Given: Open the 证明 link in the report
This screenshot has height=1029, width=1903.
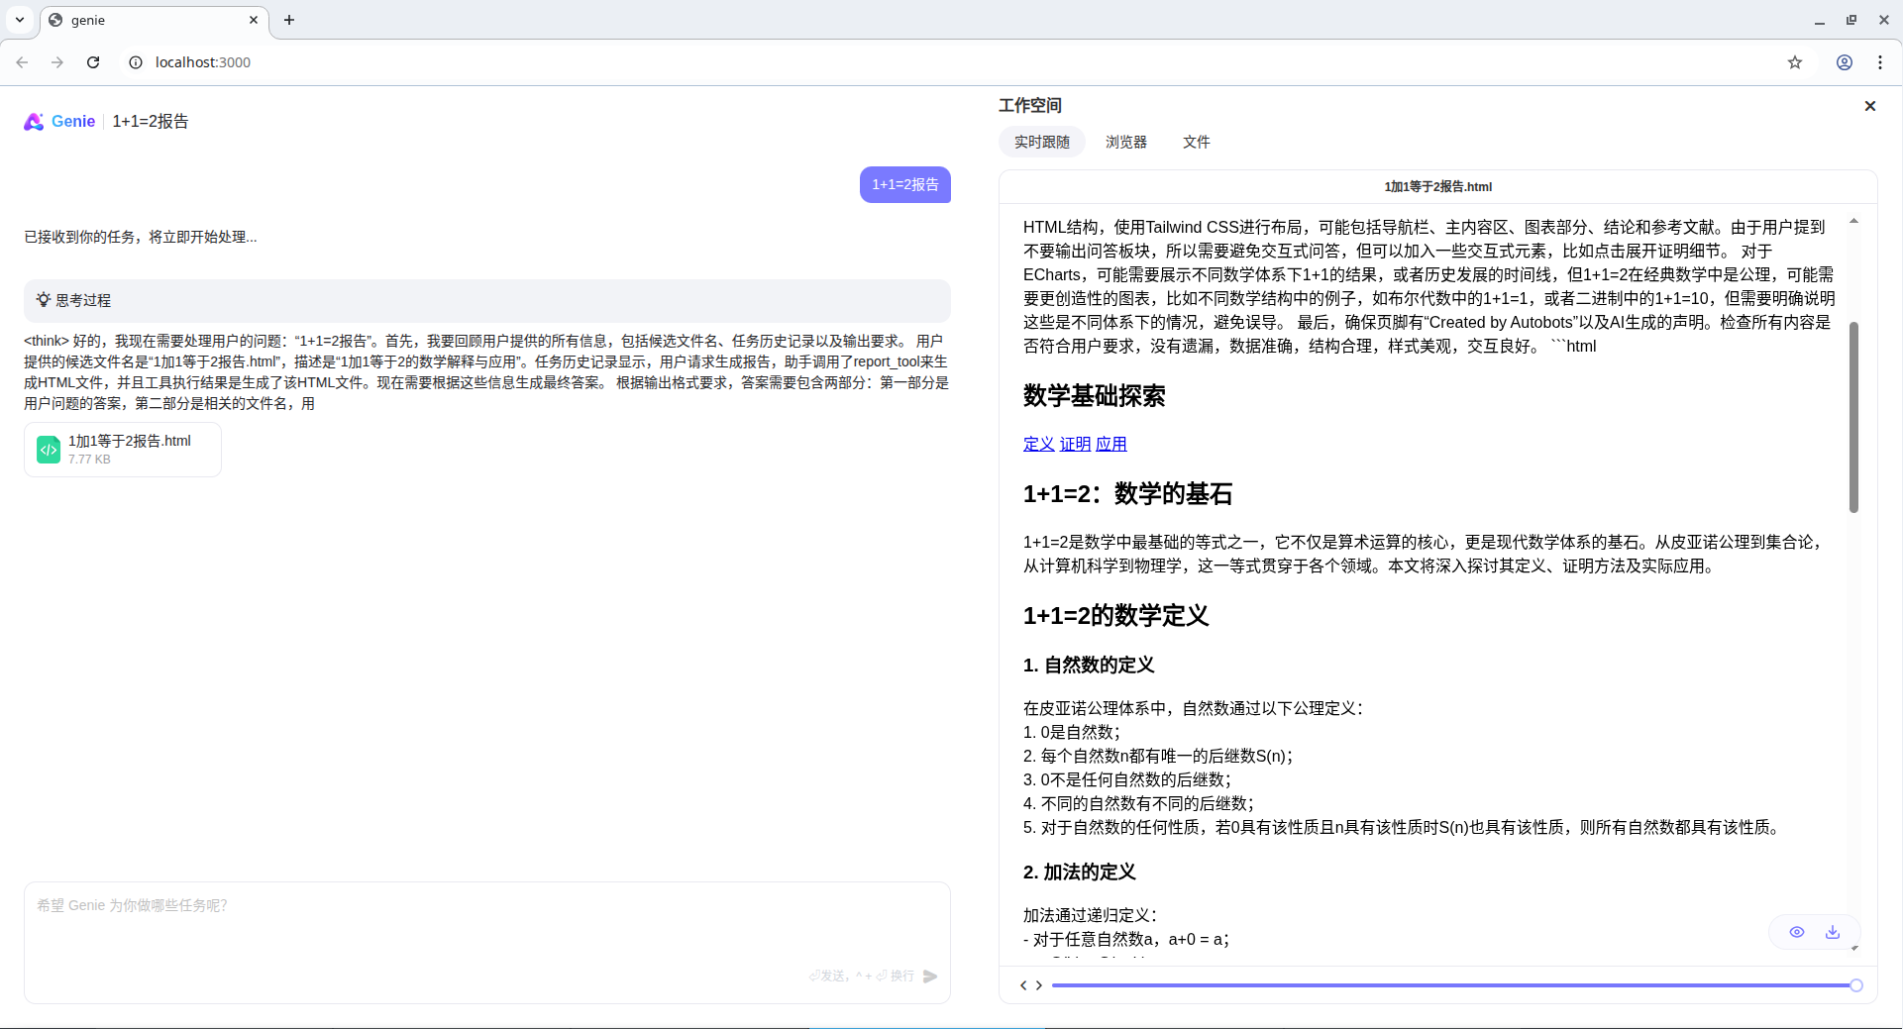Looking at the screenshot, I should pos(1074,444).
